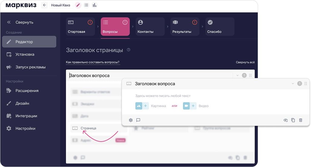Add video via camera icon
311x167 pixels.
click(186, 106)
